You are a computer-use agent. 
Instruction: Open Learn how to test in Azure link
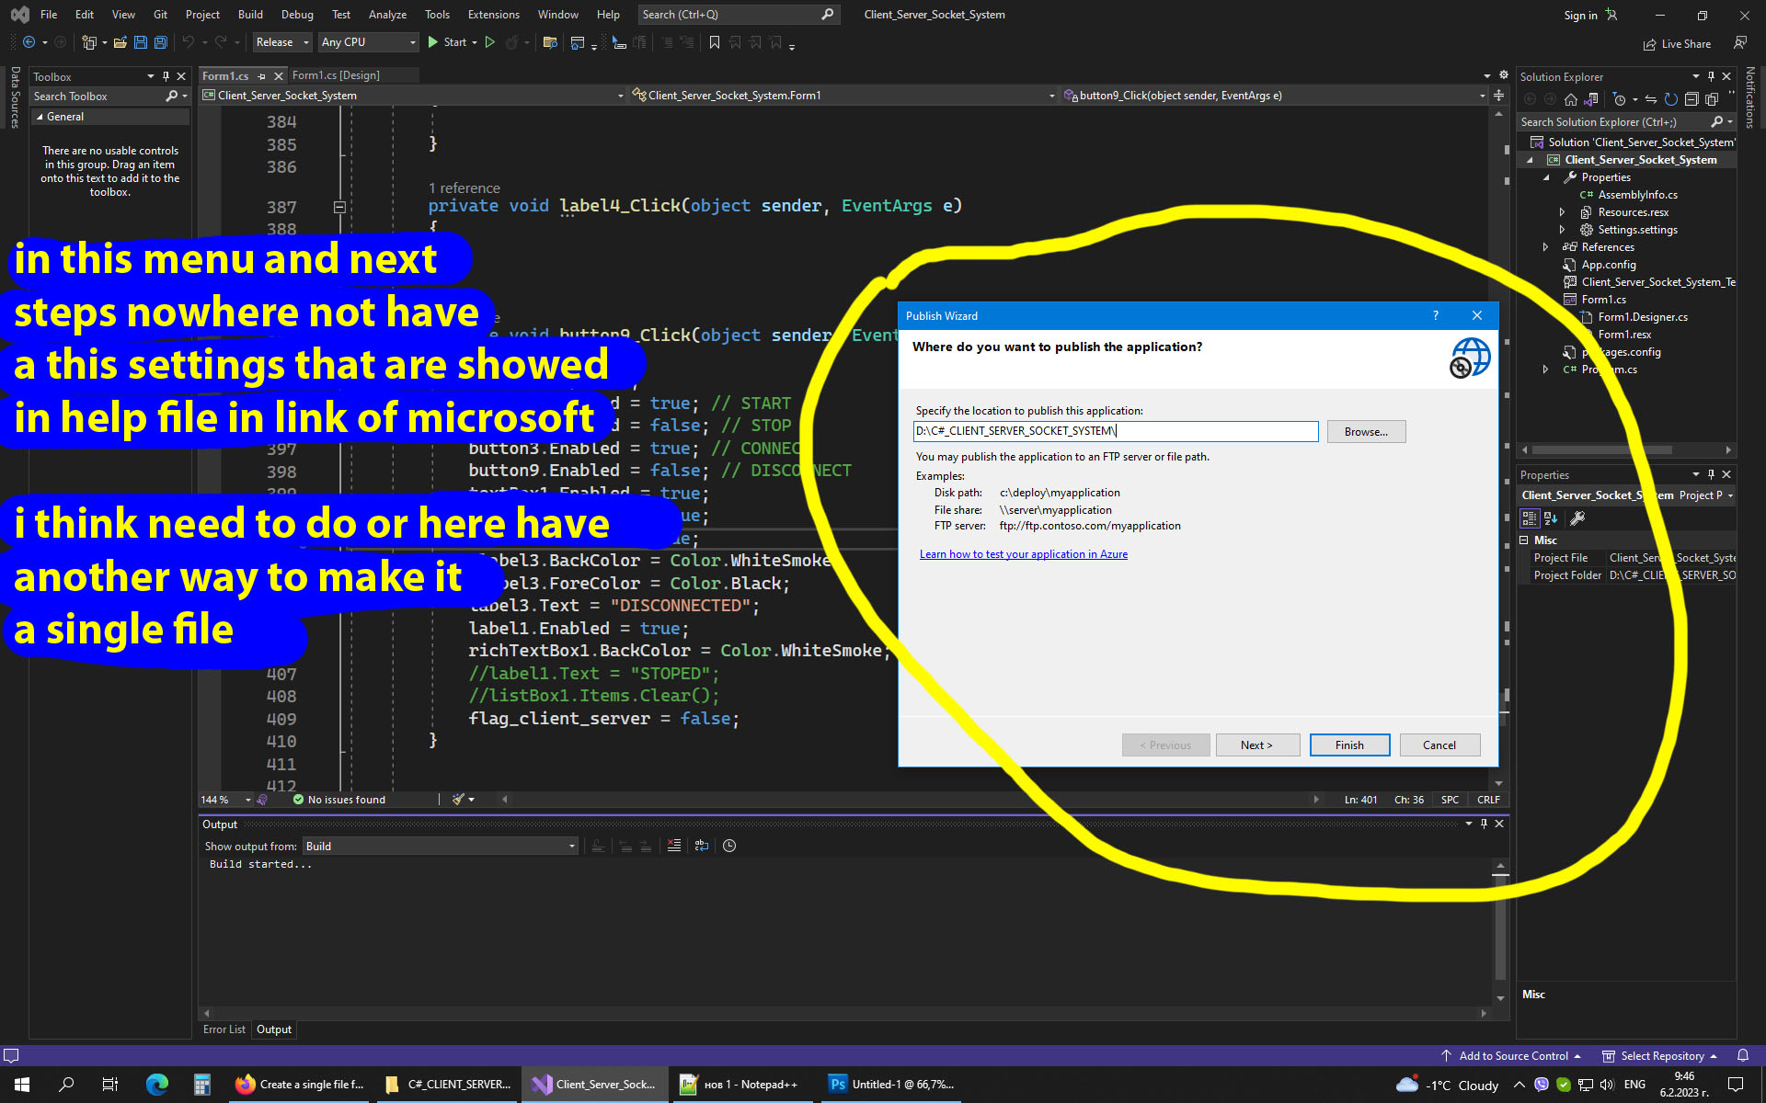(1023, 554)
